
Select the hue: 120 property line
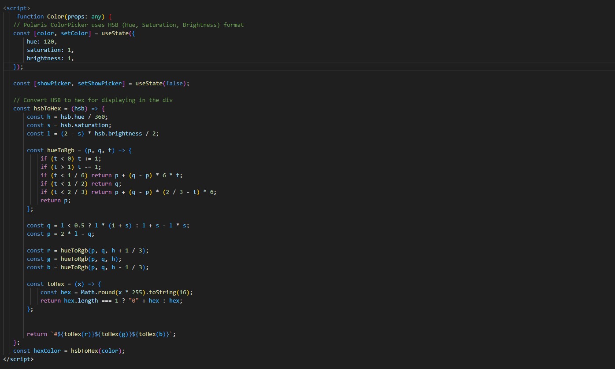42,41
